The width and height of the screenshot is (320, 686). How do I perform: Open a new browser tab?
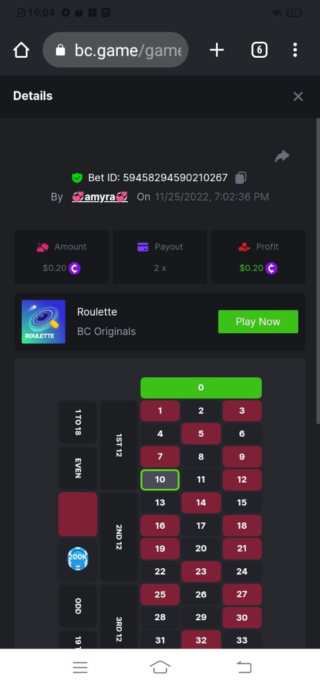(x=217, y=50)
